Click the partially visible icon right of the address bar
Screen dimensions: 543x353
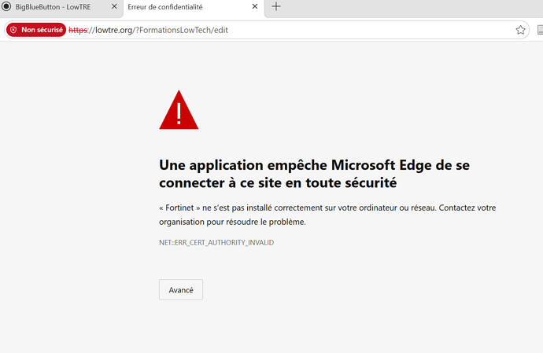[x=540, y=30]
